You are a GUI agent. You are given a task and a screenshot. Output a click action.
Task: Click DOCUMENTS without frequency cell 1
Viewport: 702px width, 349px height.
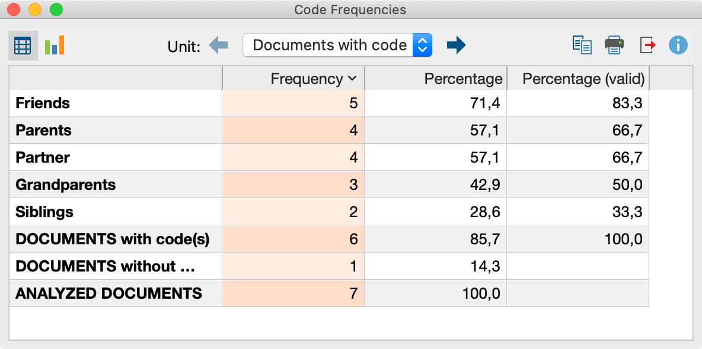pos(293,266)
